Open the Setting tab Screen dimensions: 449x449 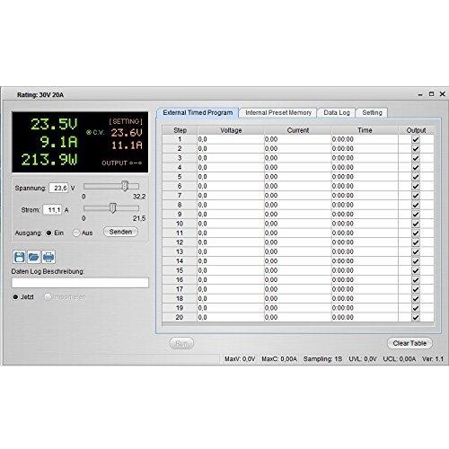(x=372, y=112)
